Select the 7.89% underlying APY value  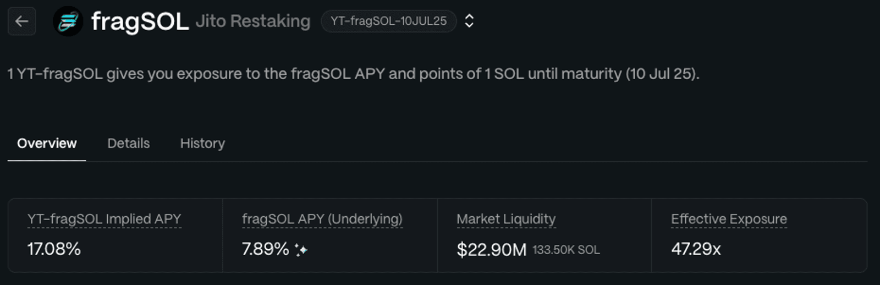tap(265, 249)
